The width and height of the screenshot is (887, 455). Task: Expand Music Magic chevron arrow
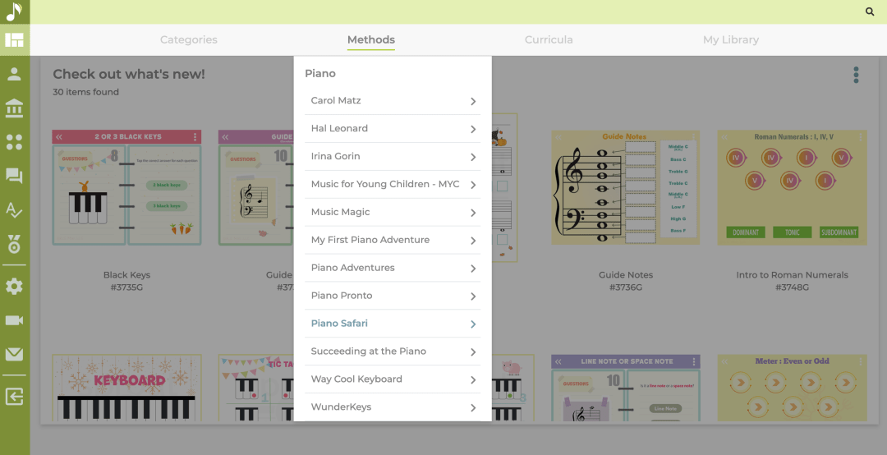pyautogui.click(x=473, y=213)
